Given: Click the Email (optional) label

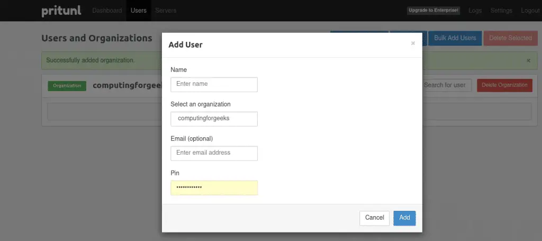Looking at the screenshot, I should coord(192,139).
